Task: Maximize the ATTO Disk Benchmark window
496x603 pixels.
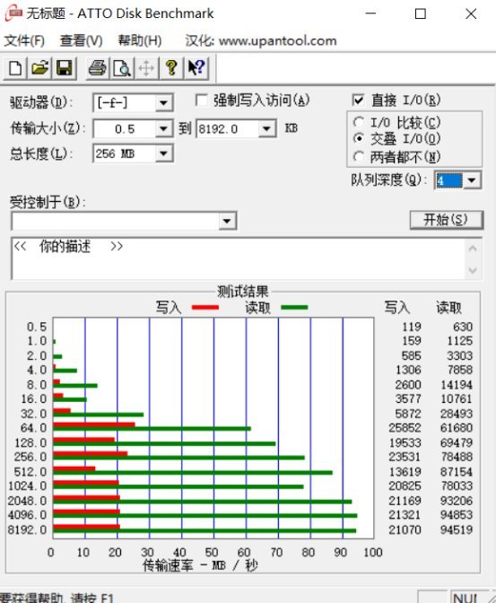Action: pos(421,13)
